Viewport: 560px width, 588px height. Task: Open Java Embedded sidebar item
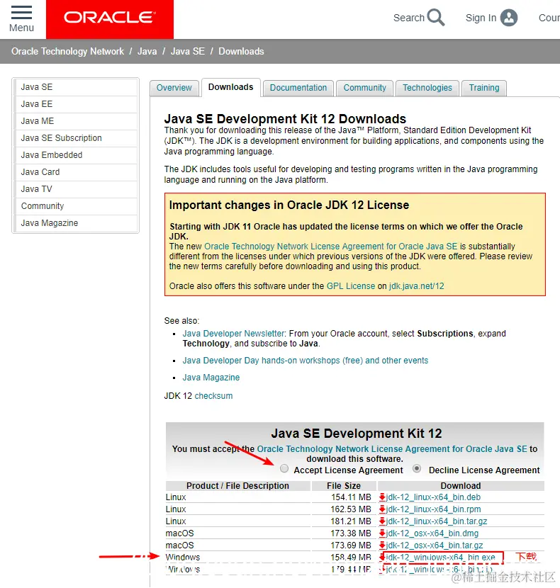[76, 155]
